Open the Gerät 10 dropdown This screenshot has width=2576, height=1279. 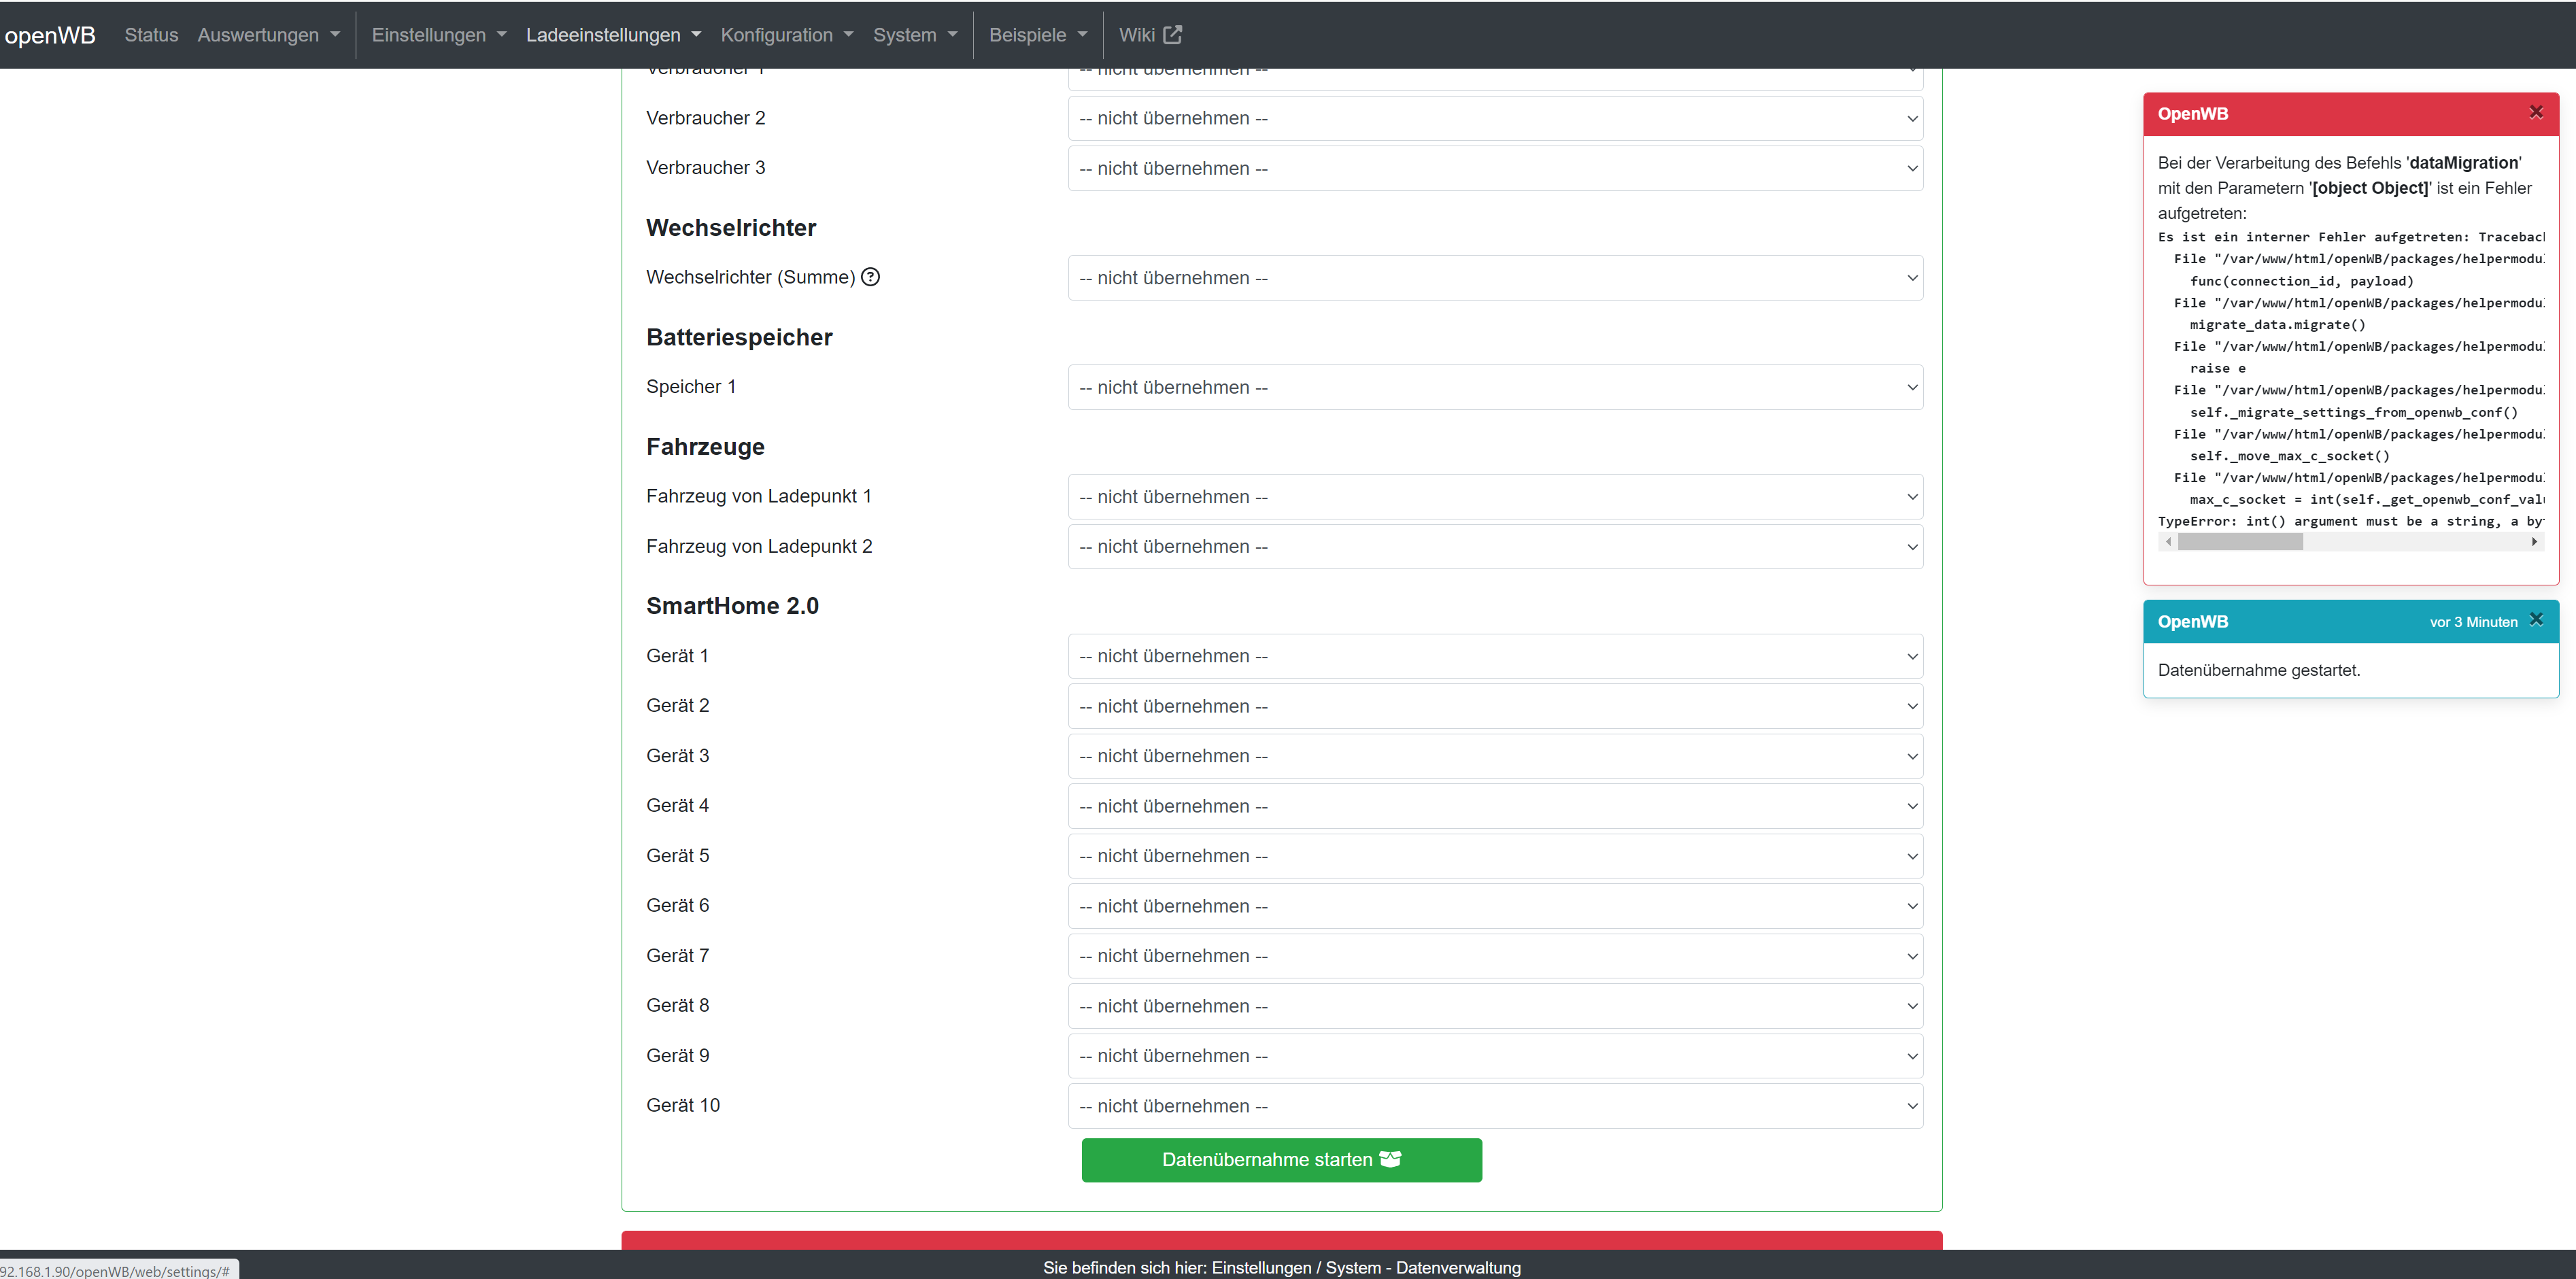(1495, 1106)
